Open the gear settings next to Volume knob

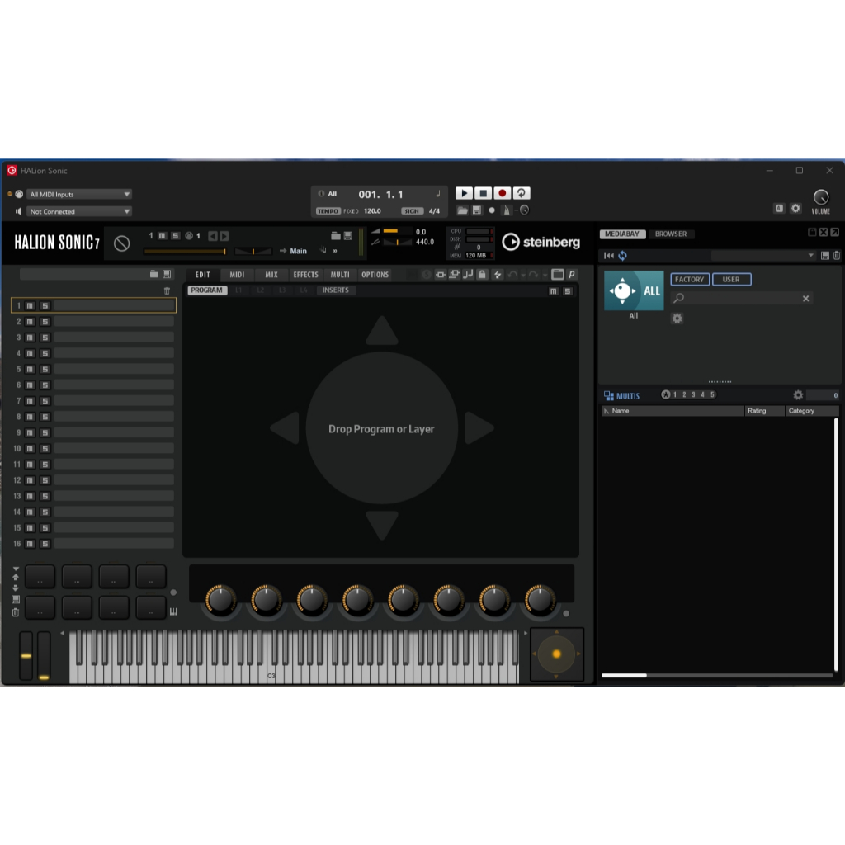[x=795, y=208]
